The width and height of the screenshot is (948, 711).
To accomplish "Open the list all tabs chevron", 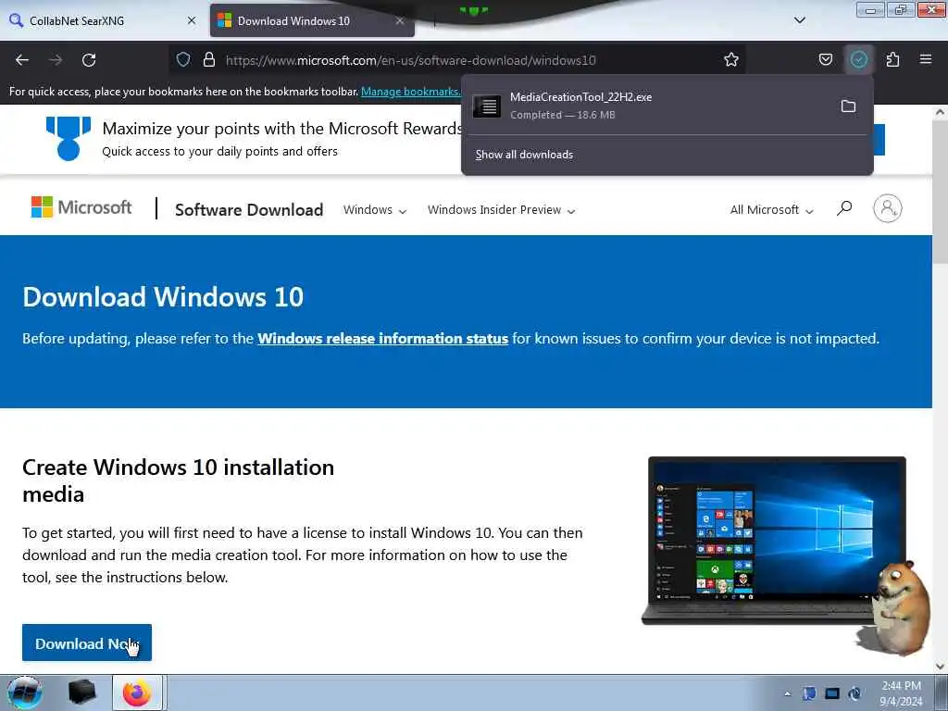I will coord(799,20).
